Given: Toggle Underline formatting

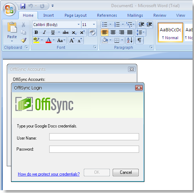Looking at the screenshot, I should pyautogui.click(x=53, y=32).
